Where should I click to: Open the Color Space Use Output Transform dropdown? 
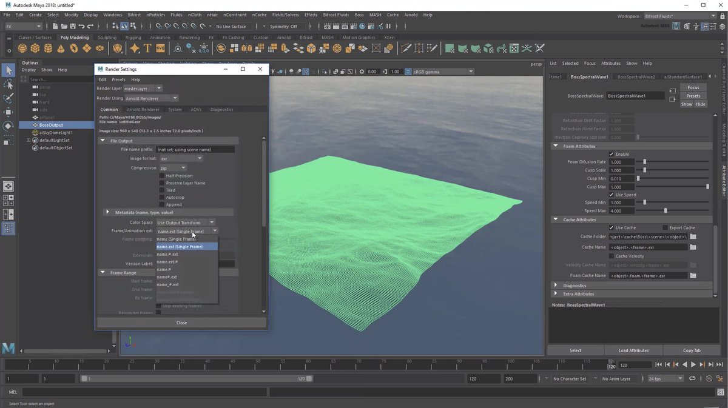[185, 222]
